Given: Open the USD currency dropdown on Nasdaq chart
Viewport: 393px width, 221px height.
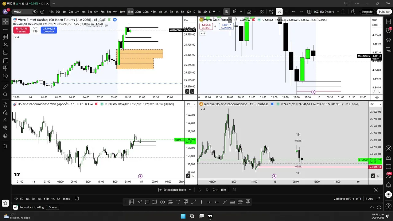Looking at the screenshot, I should (x=189, y=20).
